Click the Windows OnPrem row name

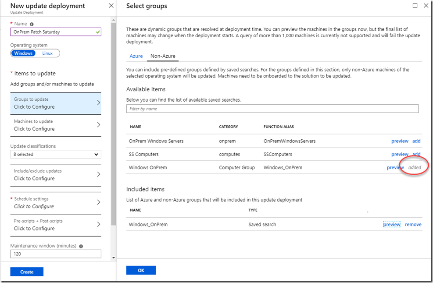tap(148, 167)
